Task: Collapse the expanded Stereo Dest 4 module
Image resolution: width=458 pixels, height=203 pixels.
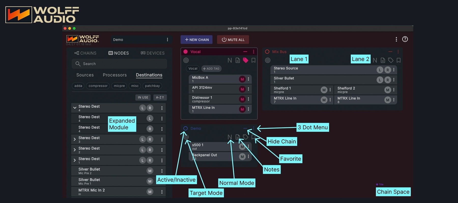Action: pyautogui.click(x=75, y=108)
